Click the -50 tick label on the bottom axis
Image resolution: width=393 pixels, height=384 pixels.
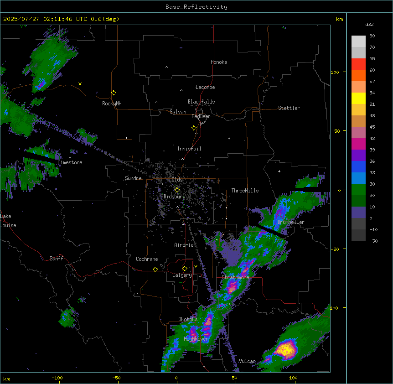(x=116, y=378)
